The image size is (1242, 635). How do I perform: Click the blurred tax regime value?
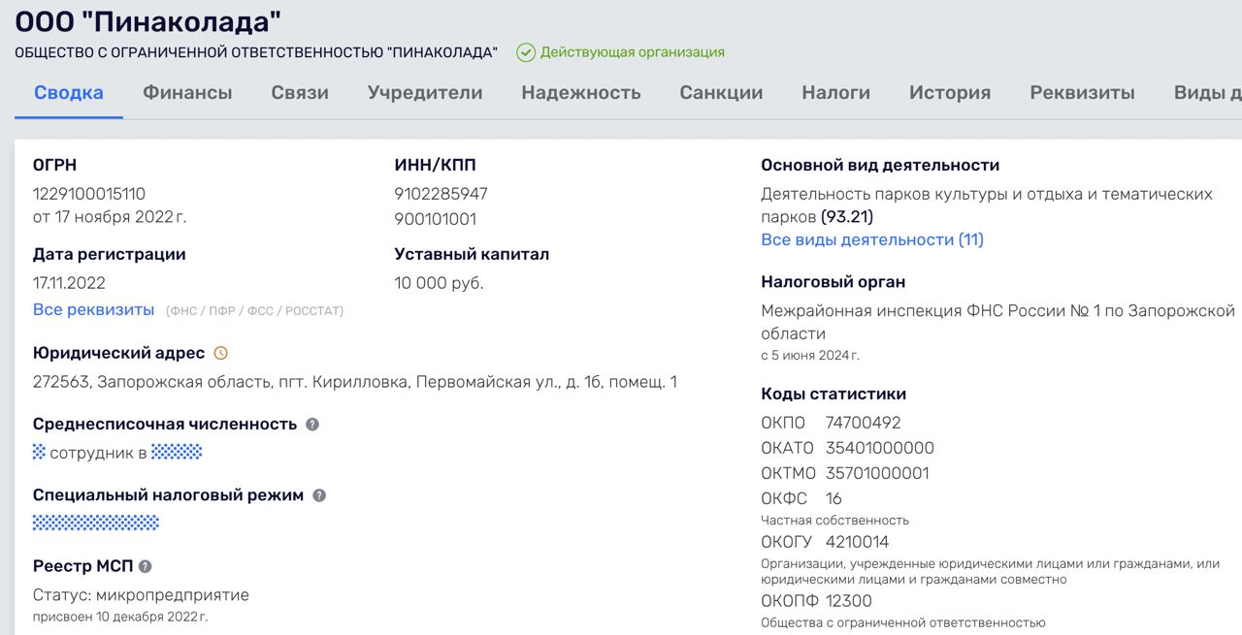click(96, 524)
